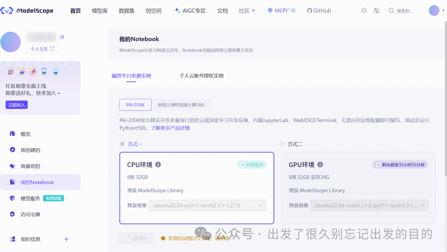Expand the 社区 dropdown menu
Screen dimensions: 447x252
point(247,10)
